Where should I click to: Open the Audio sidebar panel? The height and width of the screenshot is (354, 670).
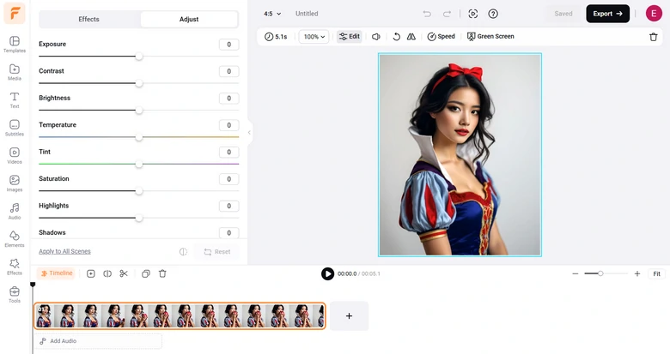tap(14, 211)
